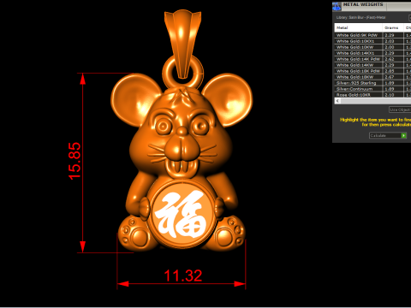411x308 pixels.
Task: Click the Use Object button
Action: pyautogui.click(x=400, y=110)
